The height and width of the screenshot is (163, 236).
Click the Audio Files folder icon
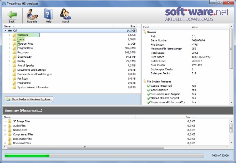pos(10,126)
